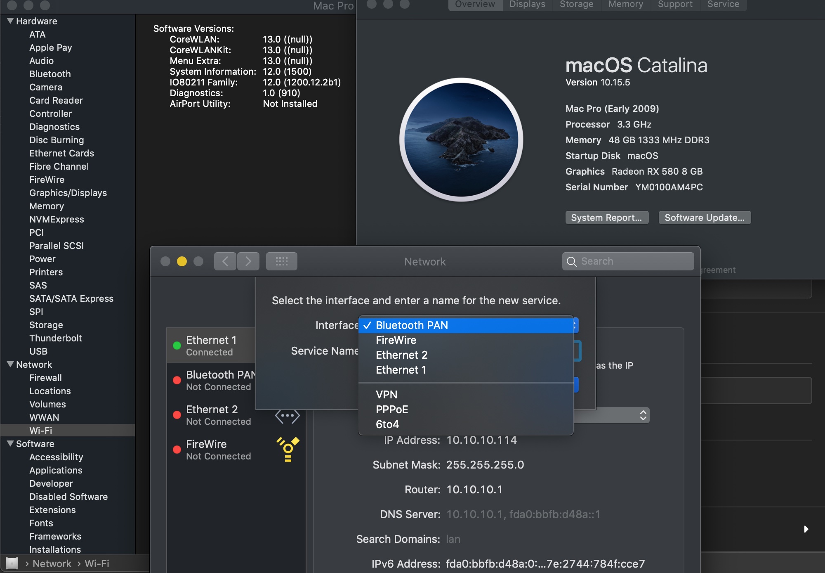Select Firewall under Network
The width and height of the screenshot is (825, 573).
click(45, 378)
